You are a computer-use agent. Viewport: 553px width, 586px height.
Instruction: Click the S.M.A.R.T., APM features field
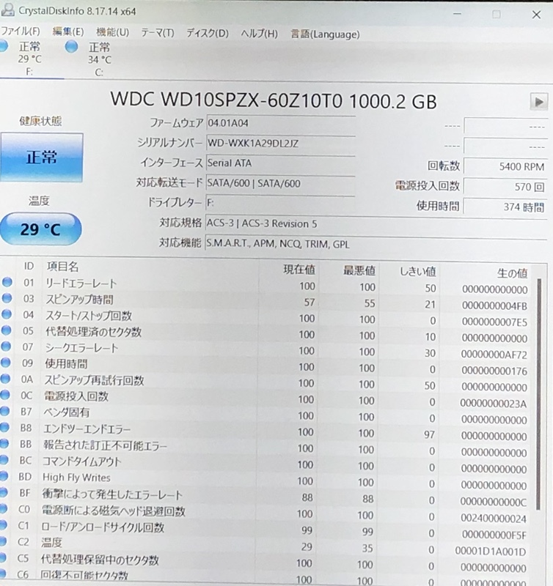coord(376,245)
